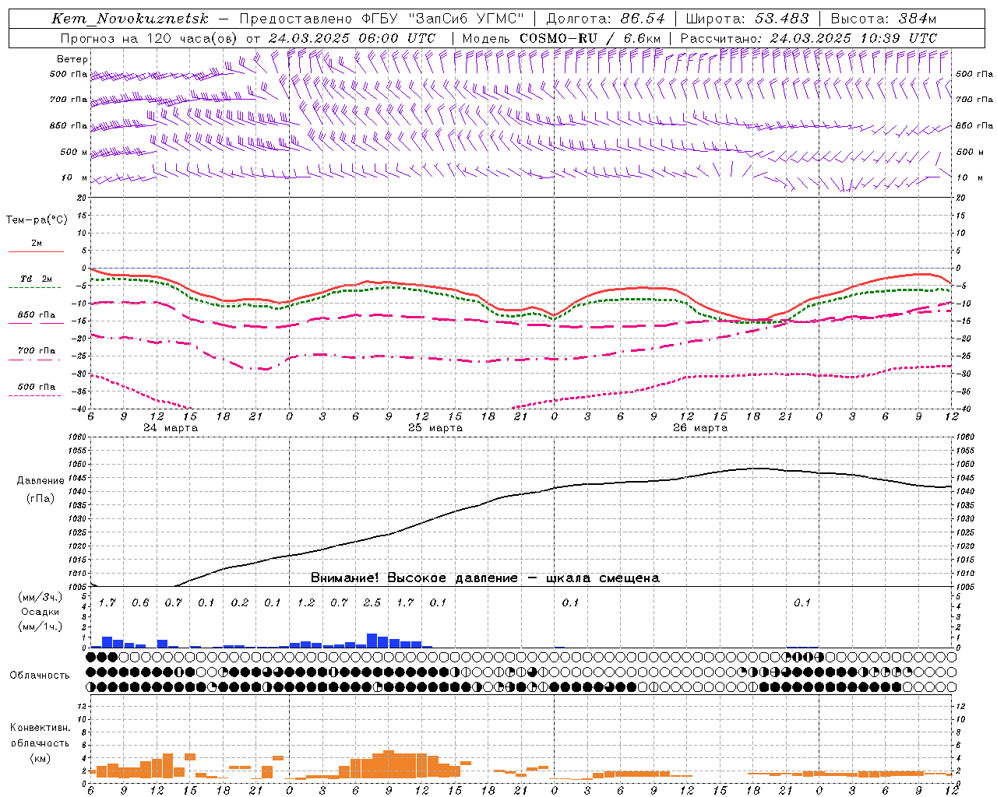This screenshot has height=797, width=997.
Task: Select the latitude value Широта: 53.483
Action: point(748,19)
